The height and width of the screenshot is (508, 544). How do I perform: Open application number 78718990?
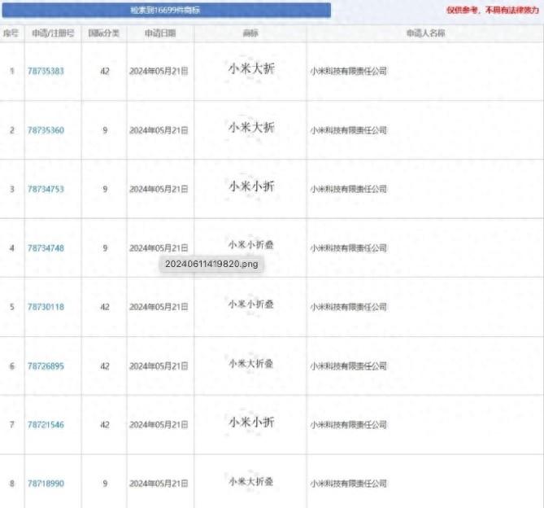pyautogui.click(x=46, y=484)
